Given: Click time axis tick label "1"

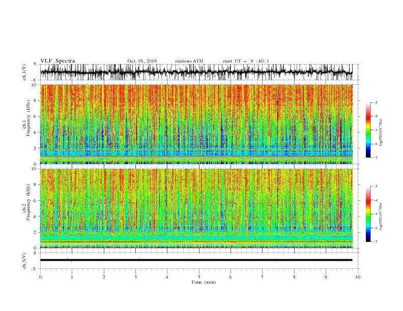Looking at the screenshot, I should [x=72, y=277].
